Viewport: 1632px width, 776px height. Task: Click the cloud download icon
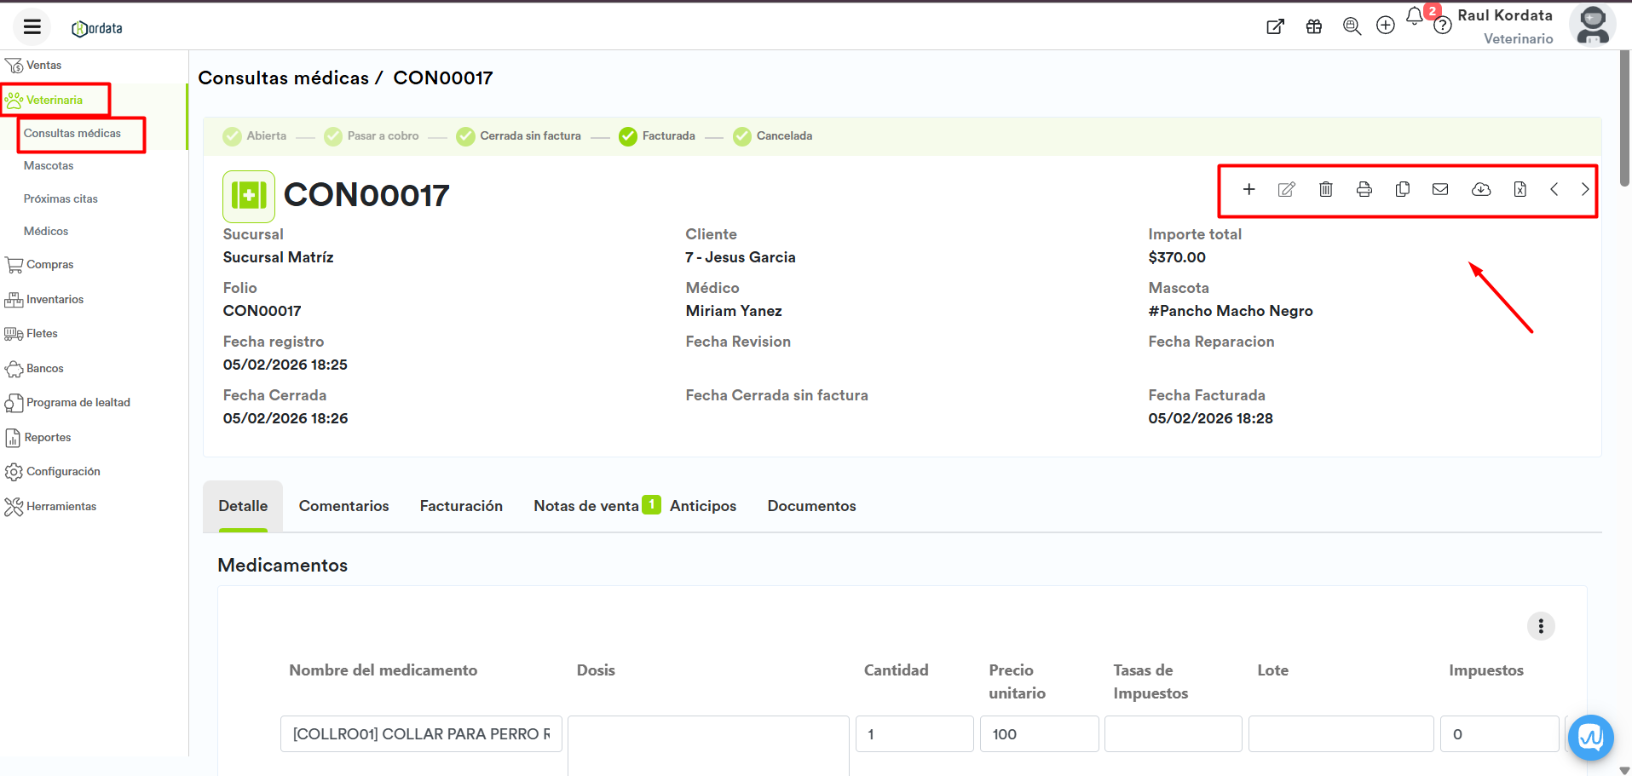point(1480,189)
